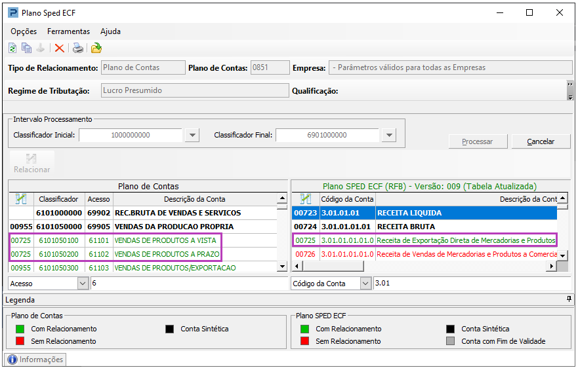Select row VENDAS DE PRODUTOS A PRAZO
The width and height of the screenshot is (578, 370).
(143, 254)
